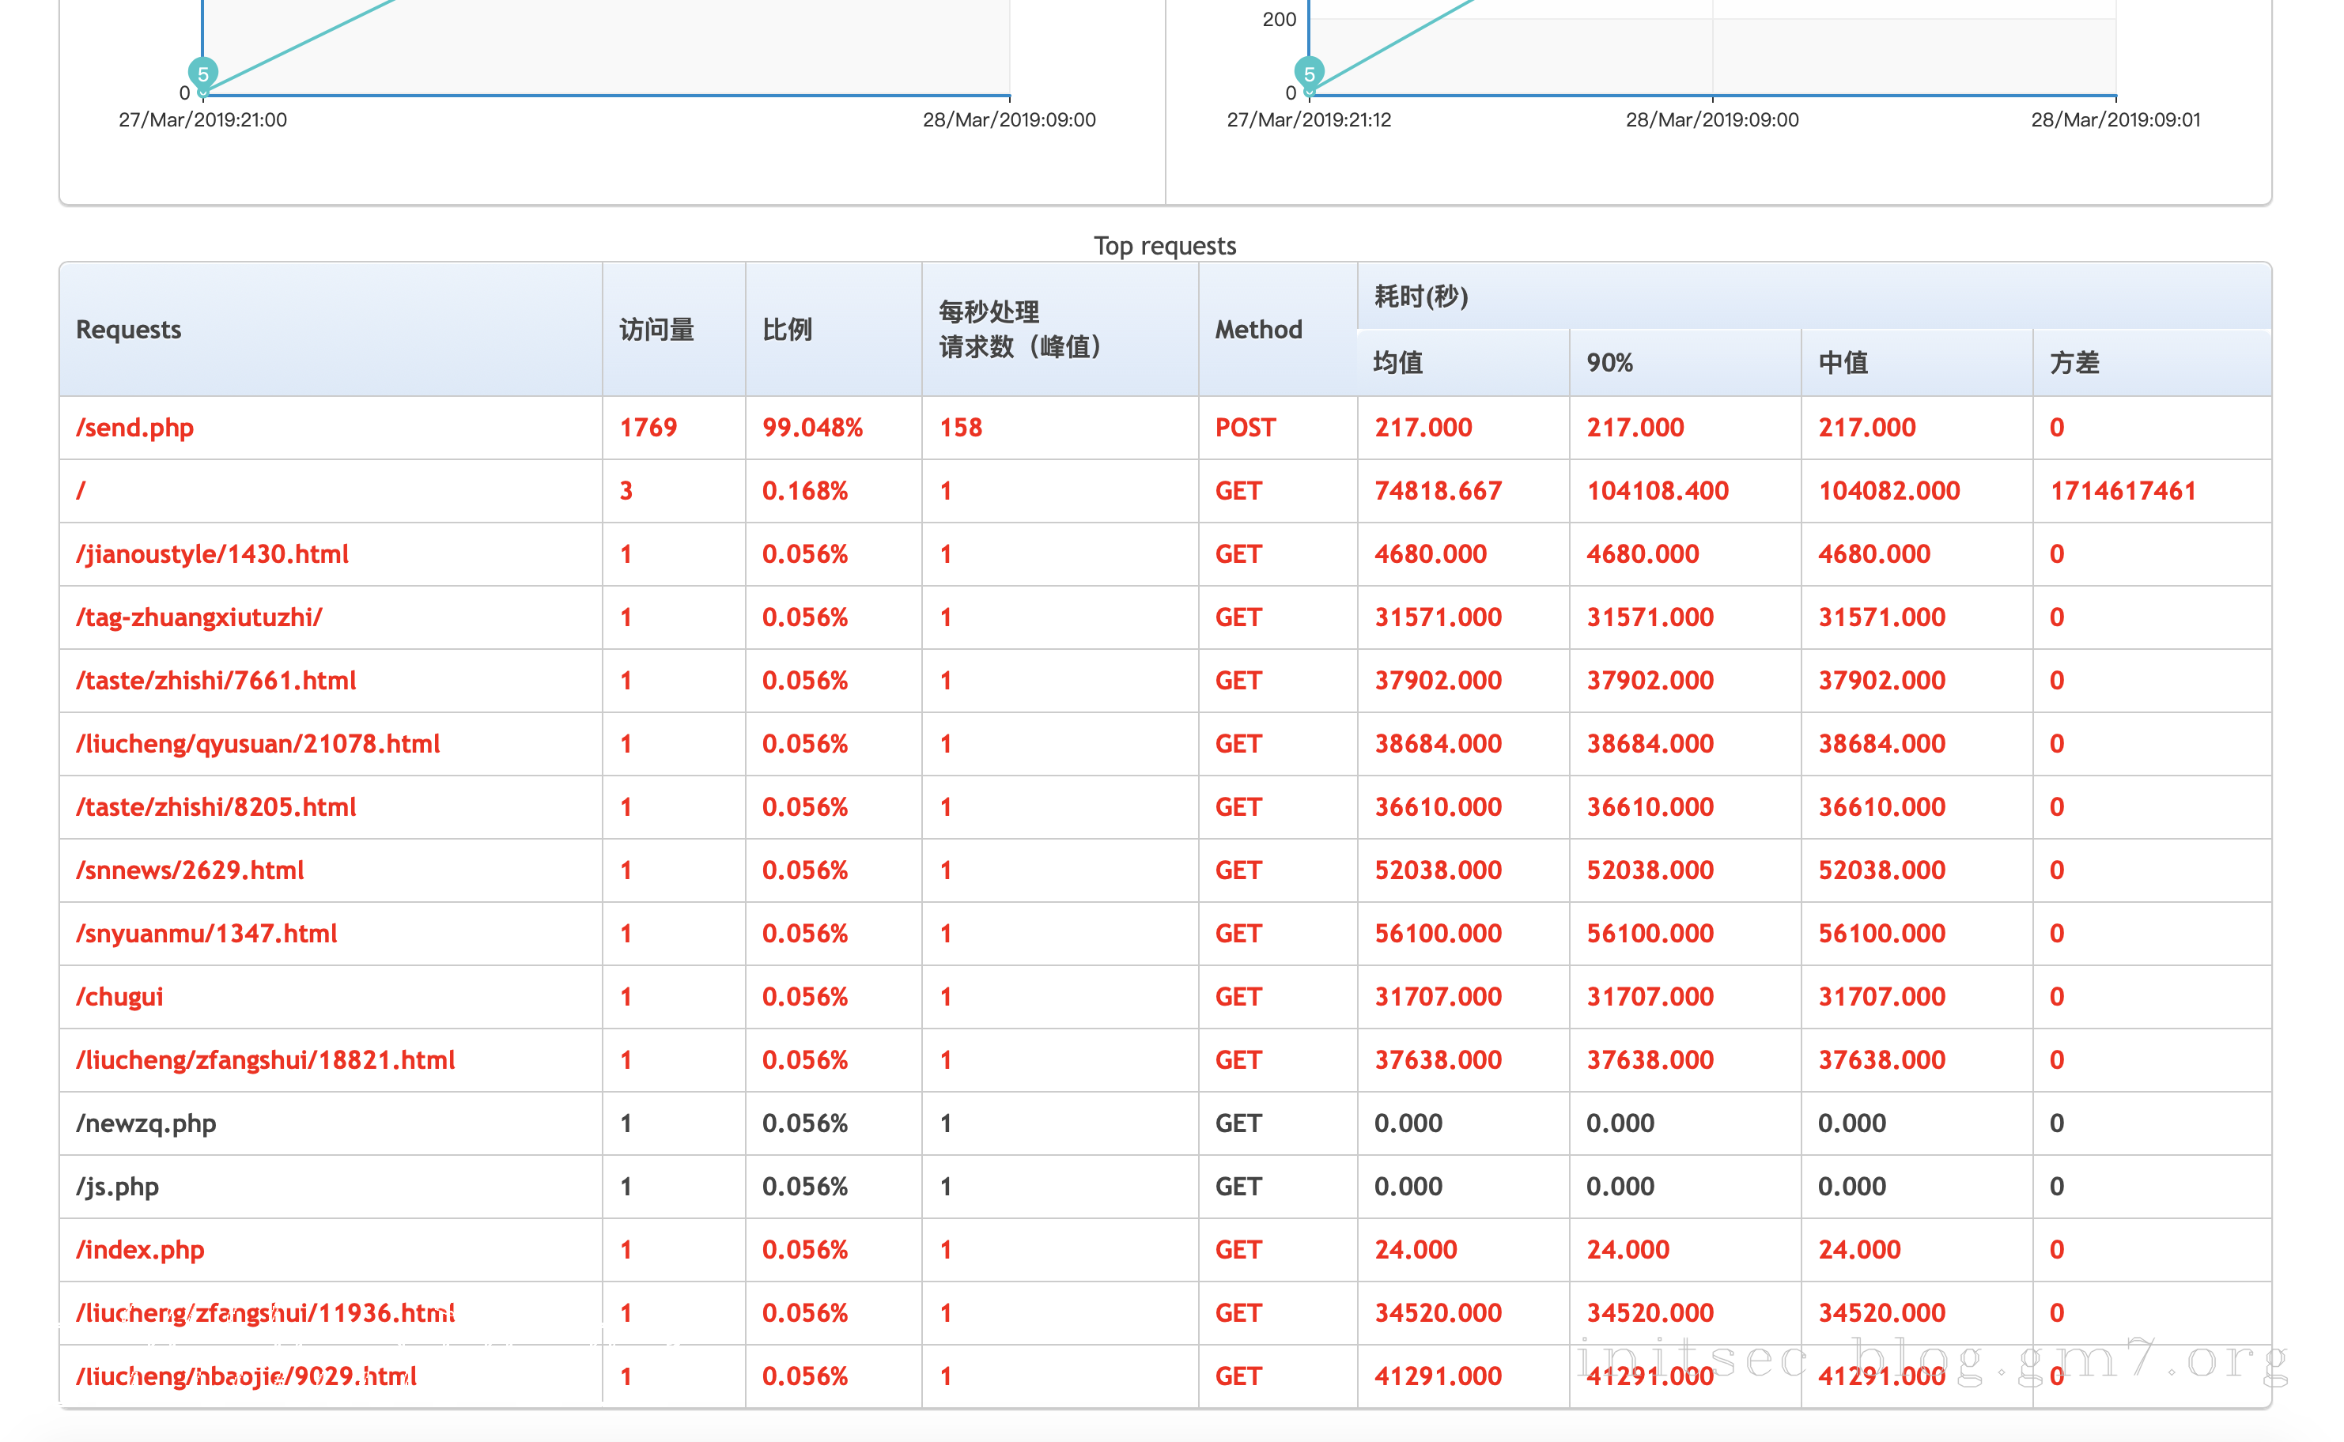This screenshot has height=1442, width=2344.
Task: Open the /index.php request entry
Action: coord(140,1249)
